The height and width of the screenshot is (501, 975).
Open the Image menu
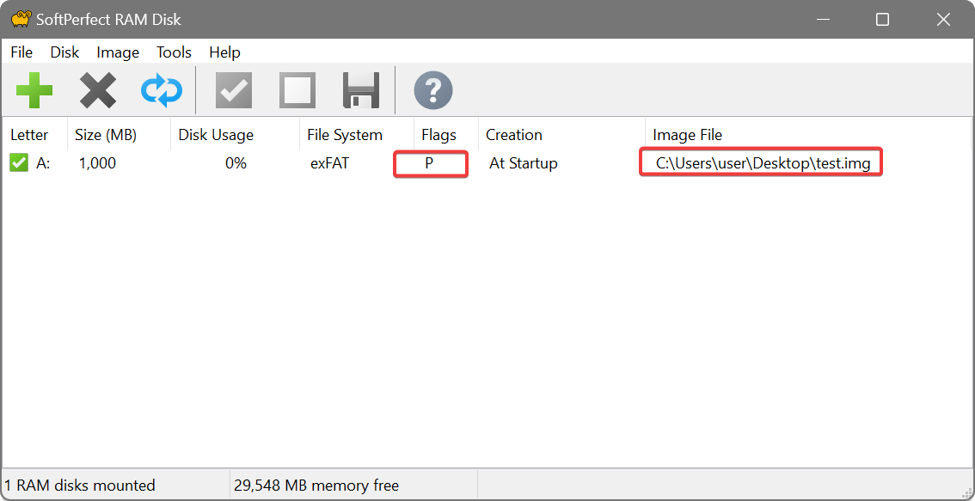118,52
